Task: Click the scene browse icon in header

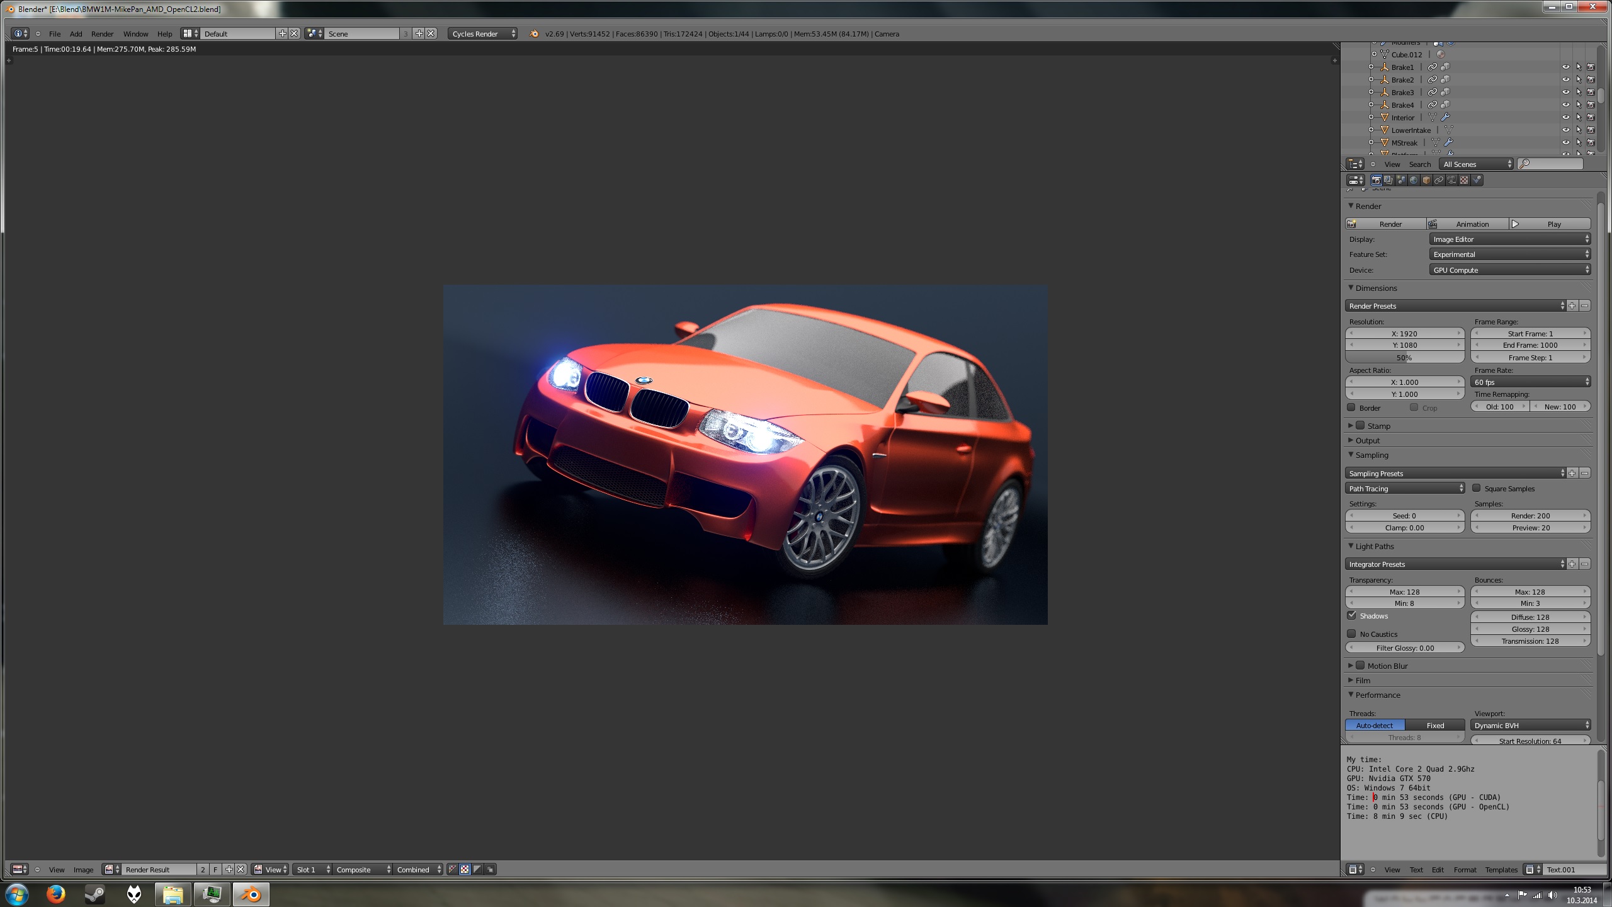Action: 314,33
